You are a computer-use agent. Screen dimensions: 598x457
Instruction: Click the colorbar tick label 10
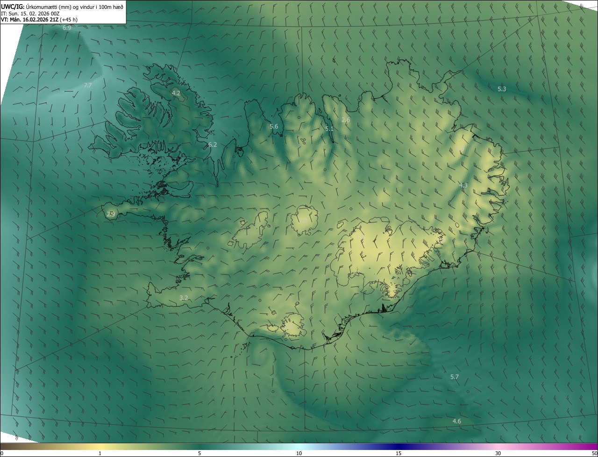[299, 453]
